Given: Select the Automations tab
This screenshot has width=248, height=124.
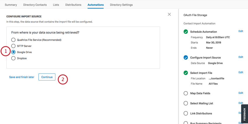Looking at the screenshot, I should [x=96, y=5].
